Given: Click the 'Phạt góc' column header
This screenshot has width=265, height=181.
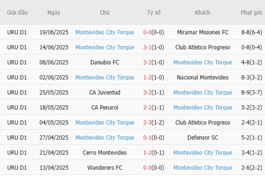Looking at the screenshot, I should tap(252, 12).
